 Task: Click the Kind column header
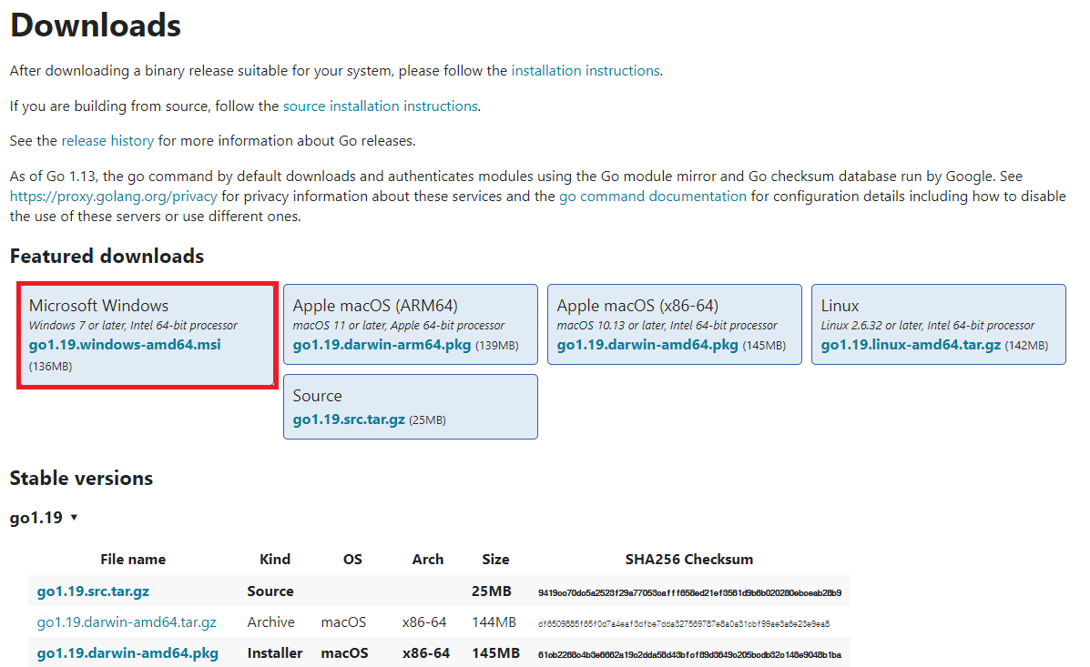coord(275,560)
